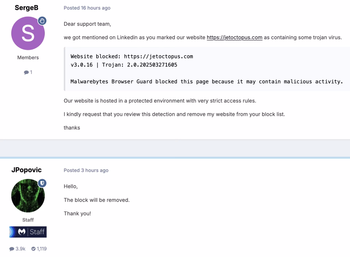Open the "Posted 16 hours ago" timestamp link
Image resolution: width=350 pixels, height=257 pixels.
(x=87, y=8)
